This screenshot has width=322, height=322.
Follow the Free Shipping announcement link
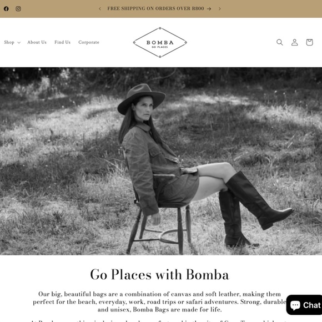click(x=159, y=9)
